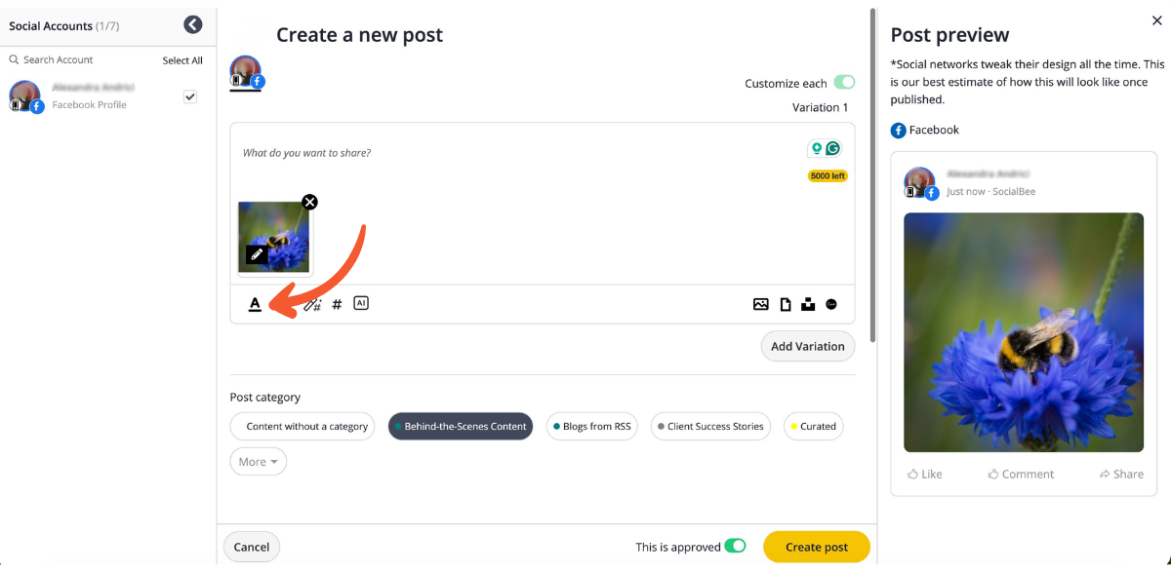This screenshot has width=1171, height=572.
Task: Select the Blogs from RSS category
Action: (x=591, y=426)
